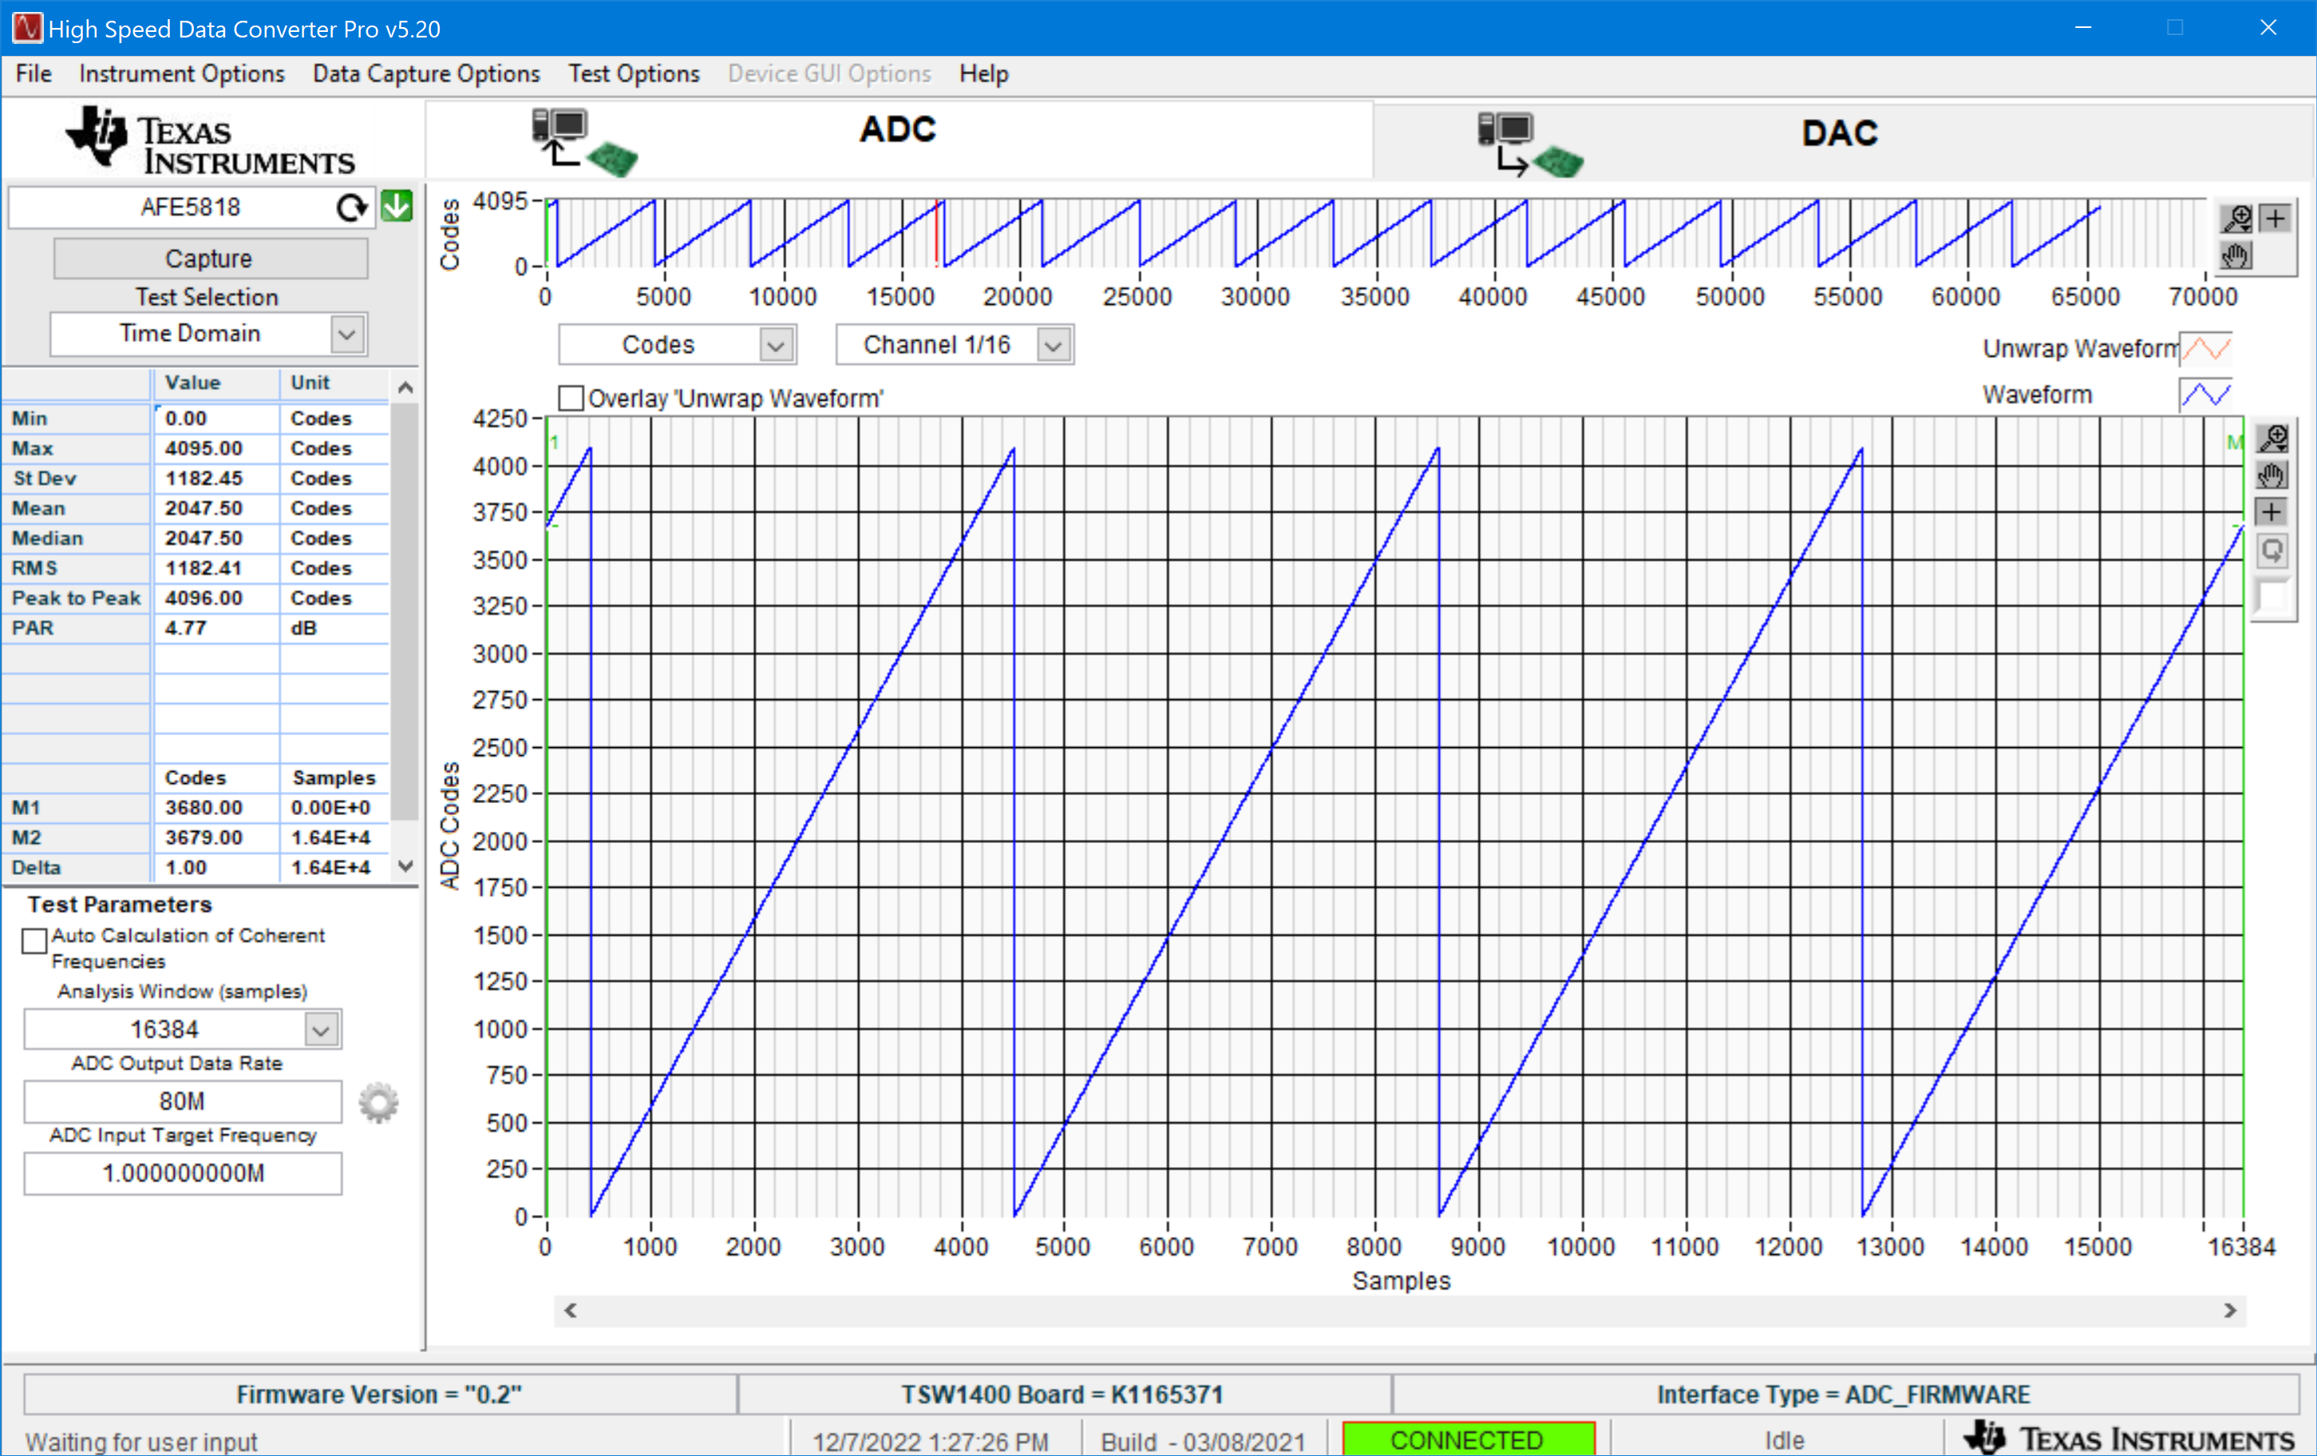Click the Min value 0.00 cell
Image resolution: width=2317 pixels, height=1456 pixels.
pos(215,418)
